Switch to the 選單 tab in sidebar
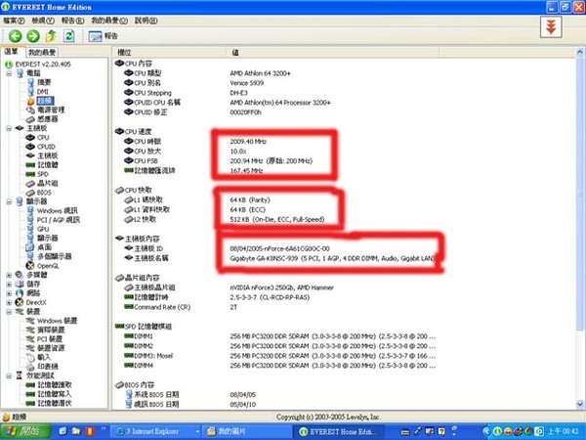 tap(12, 52)
